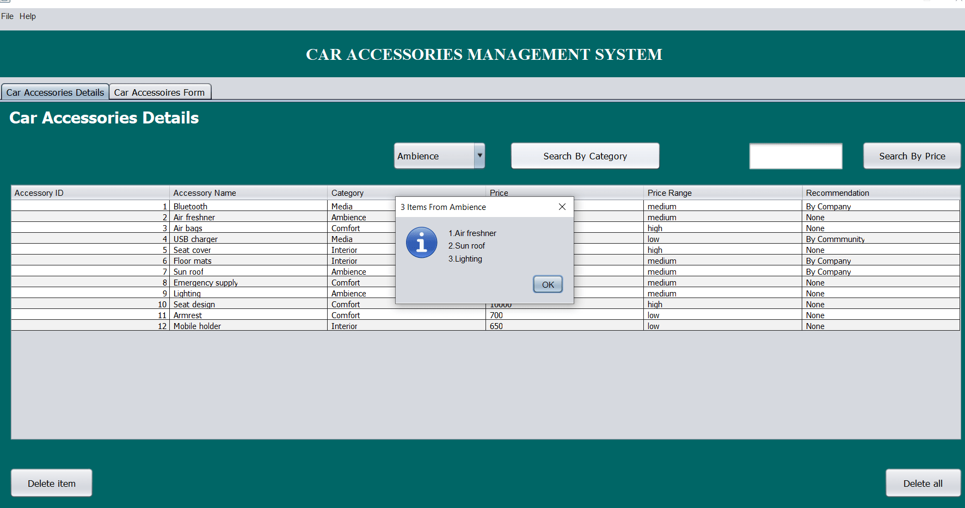Open the category combo box dropdown arrow
This screenshot has height=508, width=965.
(480, 156)
